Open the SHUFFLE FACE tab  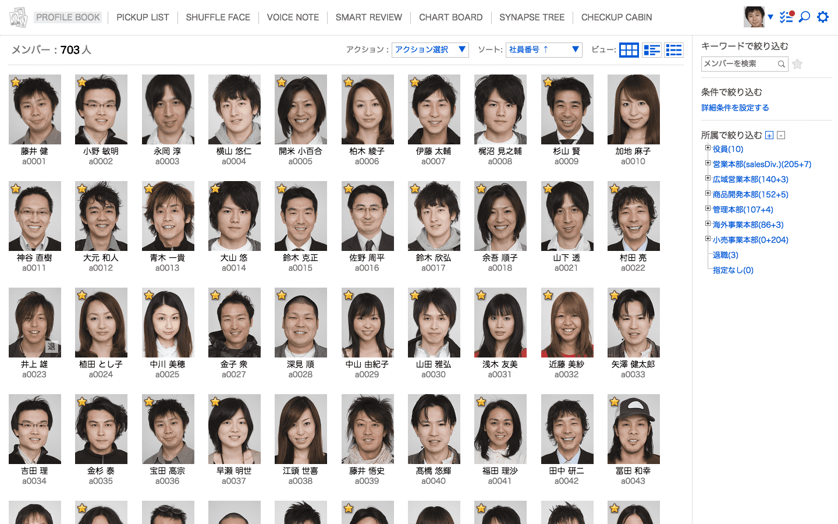218,17
